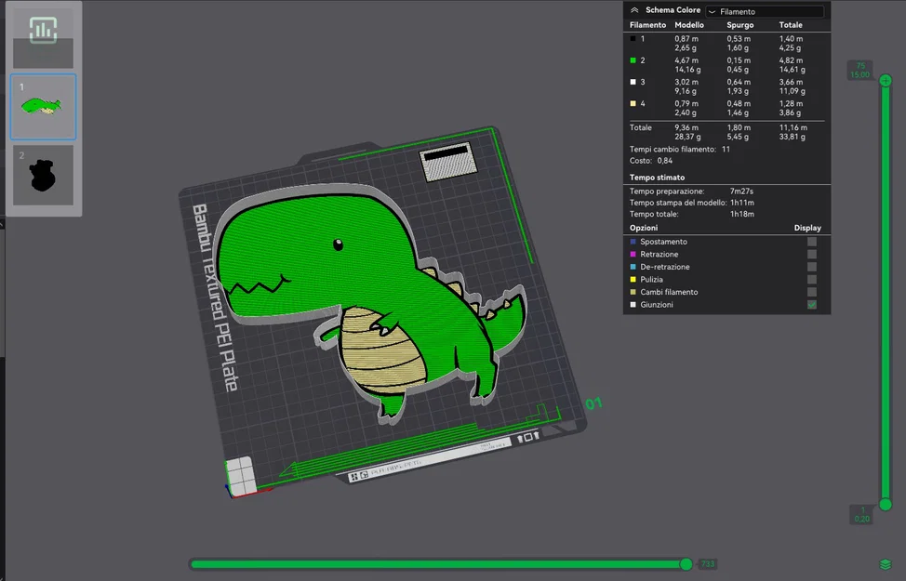Click the top plus handle of layer slider
906x581 pixels.
point(886,81)
